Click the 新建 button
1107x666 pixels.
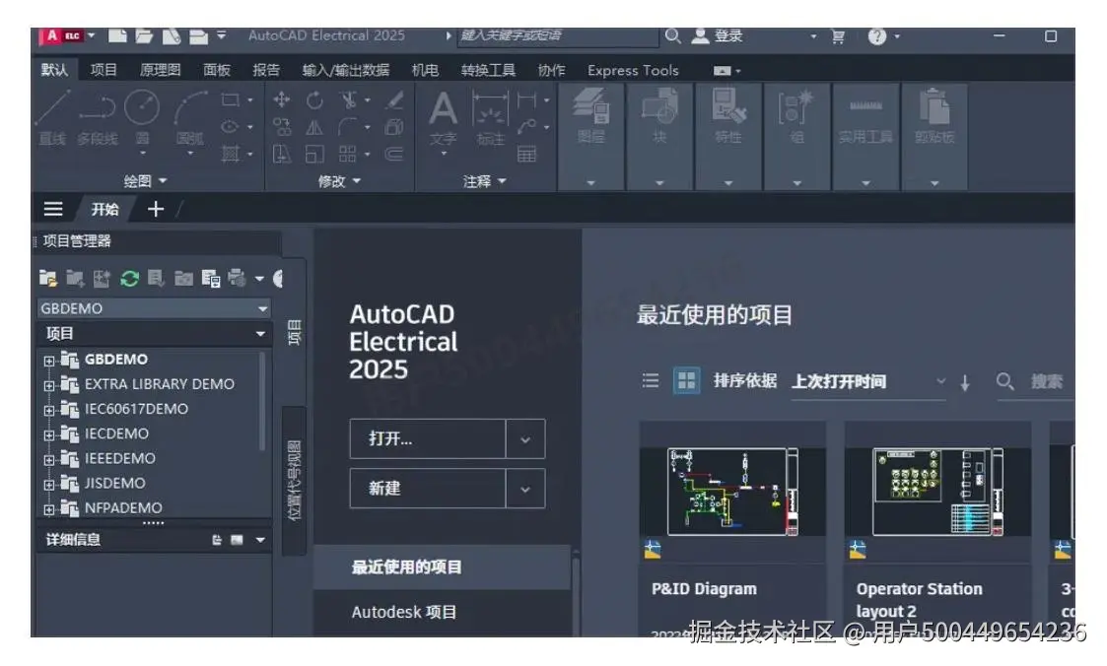[x=428, y=489]
